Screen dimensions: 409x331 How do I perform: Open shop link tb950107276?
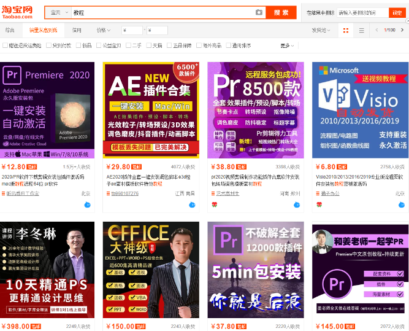[x=125, y=193]
